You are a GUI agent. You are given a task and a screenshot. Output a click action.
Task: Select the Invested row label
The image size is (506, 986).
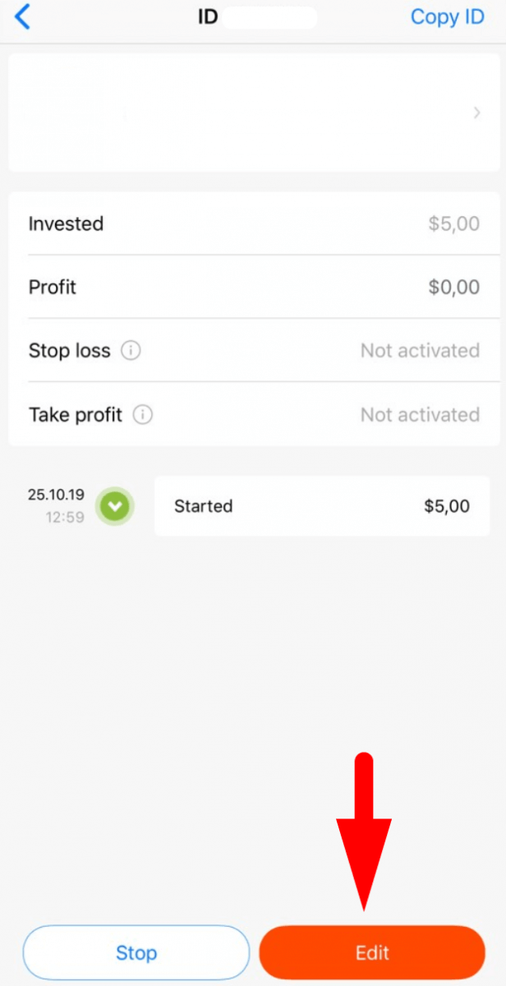click(66, 223)
